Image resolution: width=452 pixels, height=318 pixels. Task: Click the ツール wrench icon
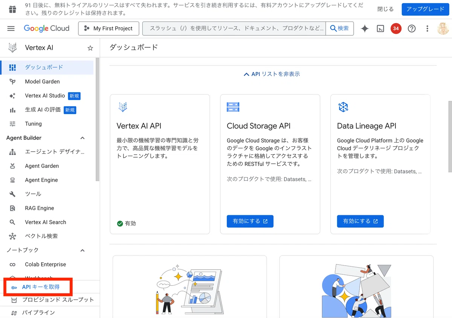[12, 194]
